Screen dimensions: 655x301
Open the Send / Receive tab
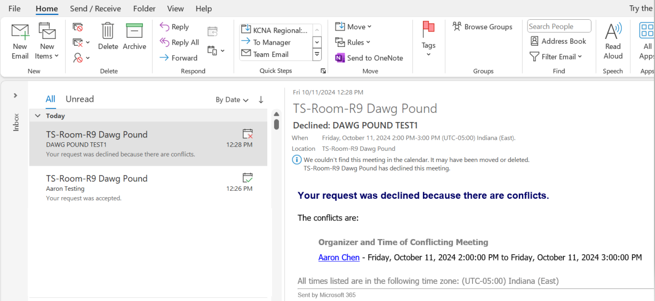coord(95,9)
